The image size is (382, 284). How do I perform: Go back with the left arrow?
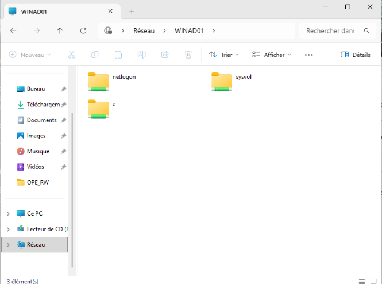[13, 30]
